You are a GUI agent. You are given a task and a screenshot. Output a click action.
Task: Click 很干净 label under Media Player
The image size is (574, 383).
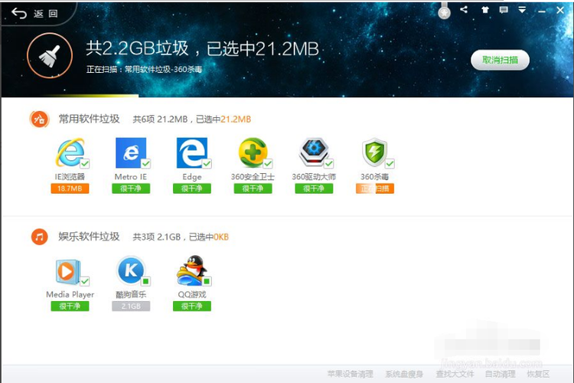coord(70,306)
